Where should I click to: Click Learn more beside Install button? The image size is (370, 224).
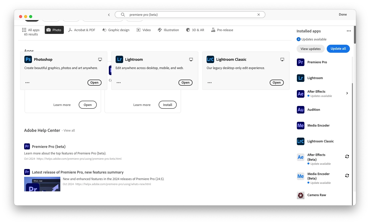coord(142,105)
